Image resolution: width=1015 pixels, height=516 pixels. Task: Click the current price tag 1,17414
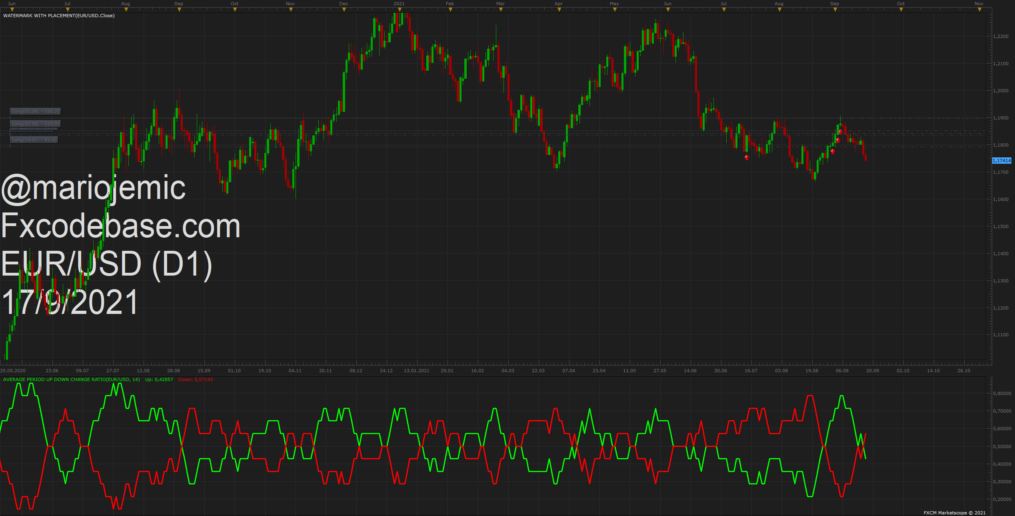[x=1002, y=161]
